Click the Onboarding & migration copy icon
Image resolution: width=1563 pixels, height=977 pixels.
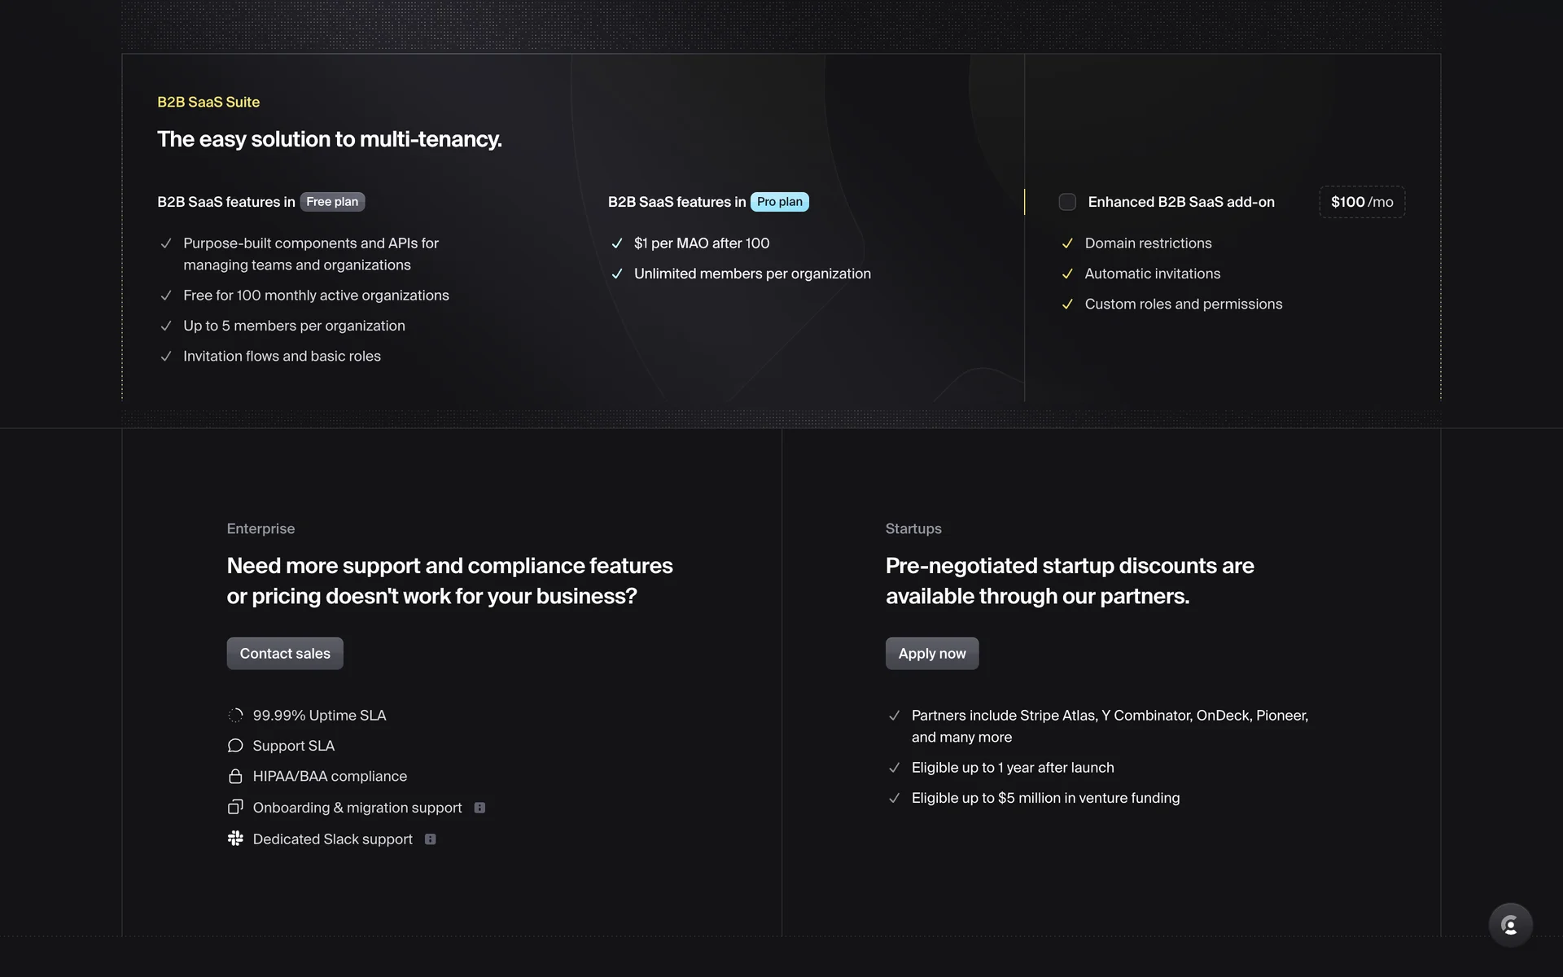point(235,808)
